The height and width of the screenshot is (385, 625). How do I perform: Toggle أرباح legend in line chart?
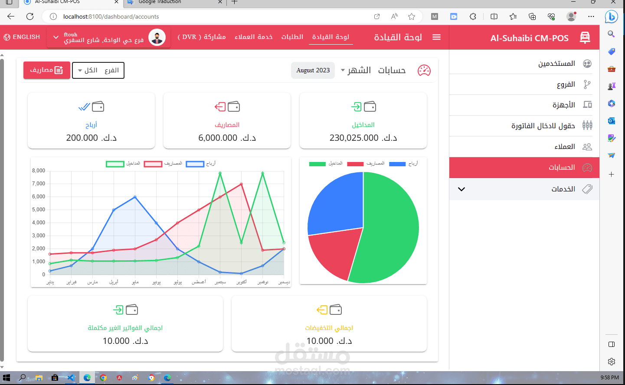point(200,164)
